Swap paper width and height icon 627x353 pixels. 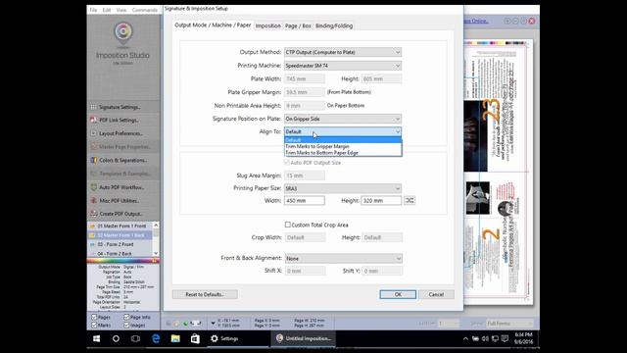pos(410,200)
